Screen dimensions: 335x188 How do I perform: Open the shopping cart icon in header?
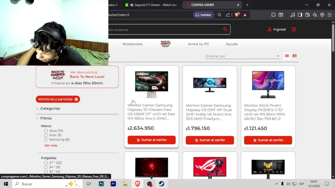pyautogui.click(x=294, y=30)
